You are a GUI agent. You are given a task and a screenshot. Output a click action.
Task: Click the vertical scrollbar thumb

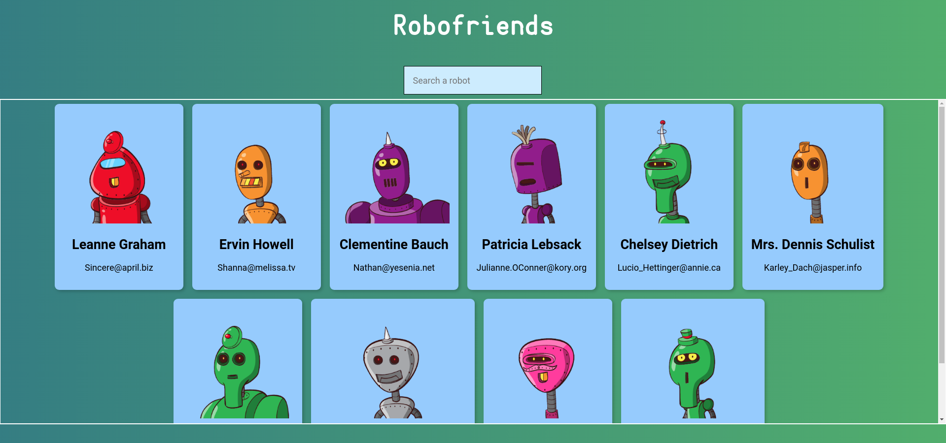942,235
